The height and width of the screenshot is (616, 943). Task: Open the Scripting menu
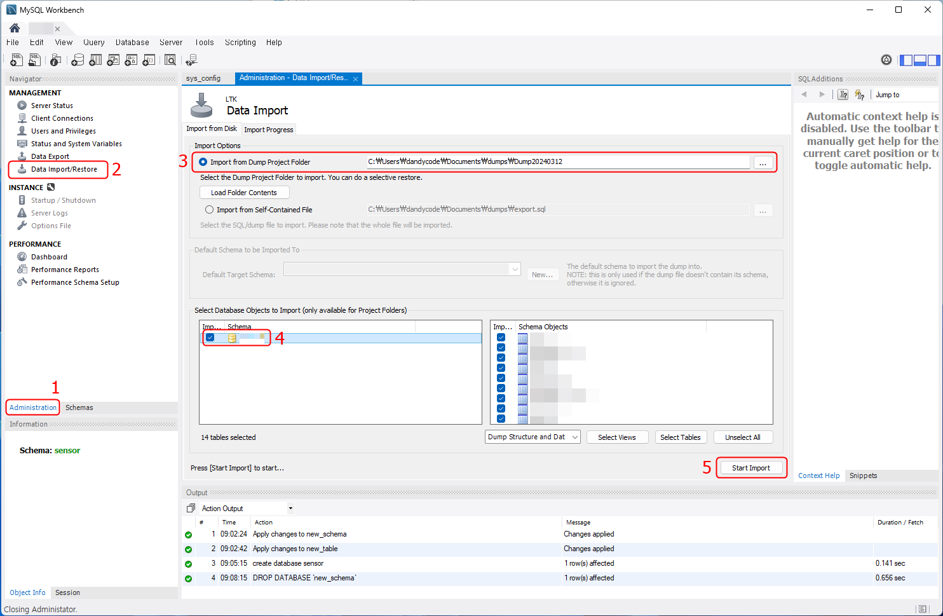[240, 43]
